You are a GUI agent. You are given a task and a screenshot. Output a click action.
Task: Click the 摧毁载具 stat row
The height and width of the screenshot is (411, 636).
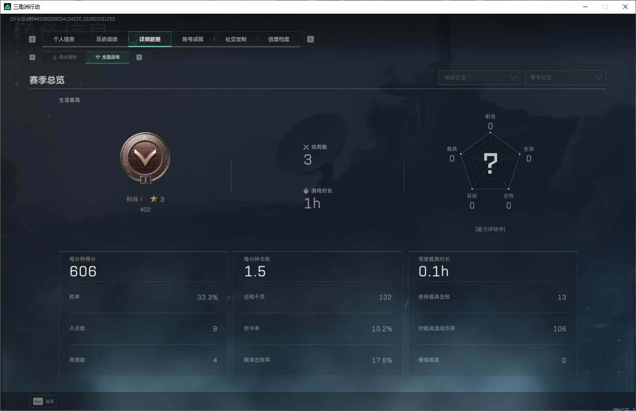(x=492, y=360)
